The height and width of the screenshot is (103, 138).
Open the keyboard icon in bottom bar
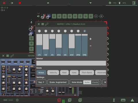pyautogui.click(x=123, y=100)
